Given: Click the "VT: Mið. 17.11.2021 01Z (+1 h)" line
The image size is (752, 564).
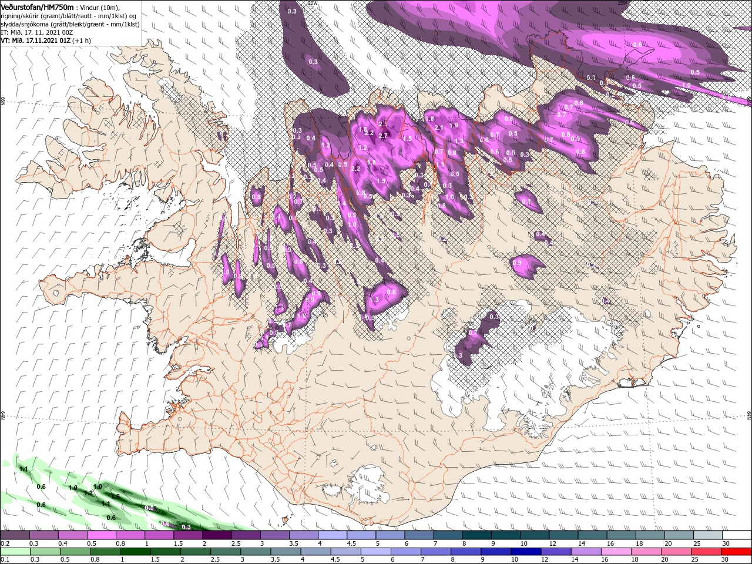Looking at the screenshot, I should pyautogui.click(x=46, y=41).
